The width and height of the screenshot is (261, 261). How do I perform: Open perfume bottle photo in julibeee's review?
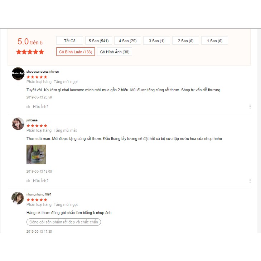[x=36, y=154]
